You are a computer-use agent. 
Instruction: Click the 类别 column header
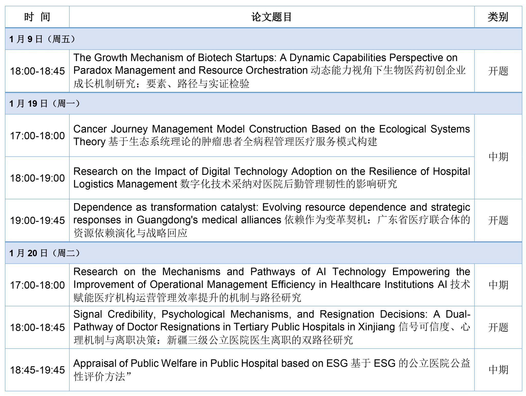pos(498,17)
